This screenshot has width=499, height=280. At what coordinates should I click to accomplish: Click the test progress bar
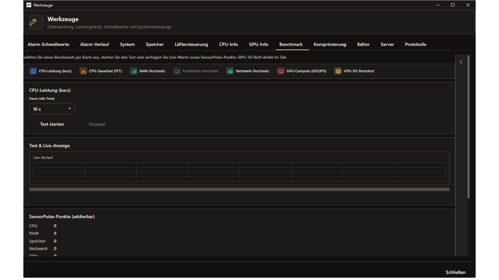(239, 190)
